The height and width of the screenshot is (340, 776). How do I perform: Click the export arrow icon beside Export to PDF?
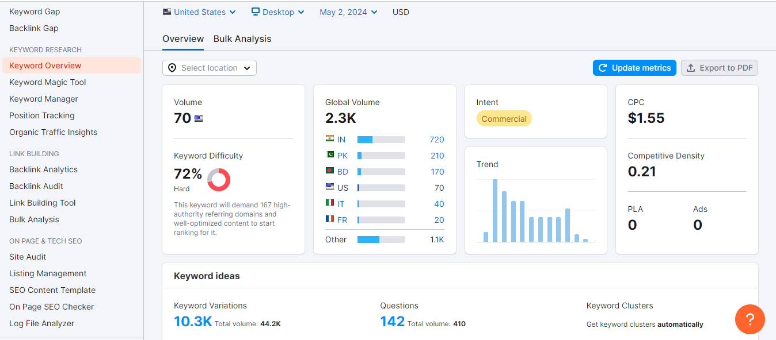[691, 68]
